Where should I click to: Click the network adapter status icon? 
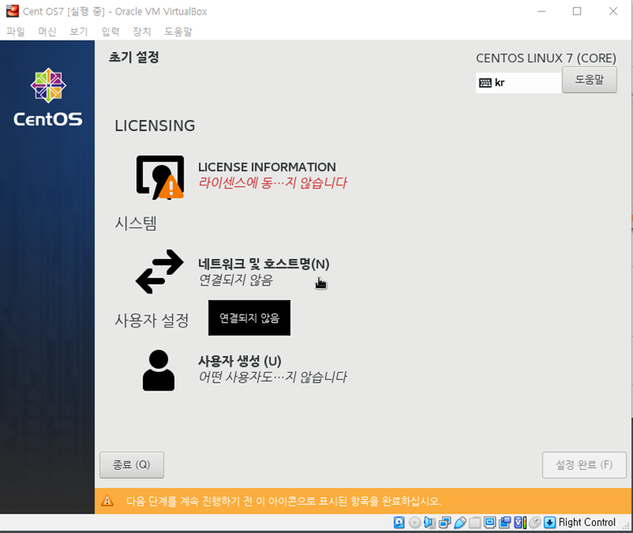[x=445, y=522]
